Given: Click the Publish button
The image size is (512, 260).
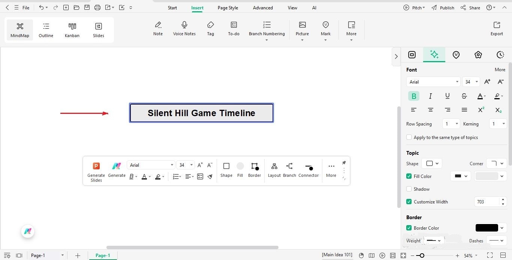Looking at the screenshot, I should click(443, 7).
